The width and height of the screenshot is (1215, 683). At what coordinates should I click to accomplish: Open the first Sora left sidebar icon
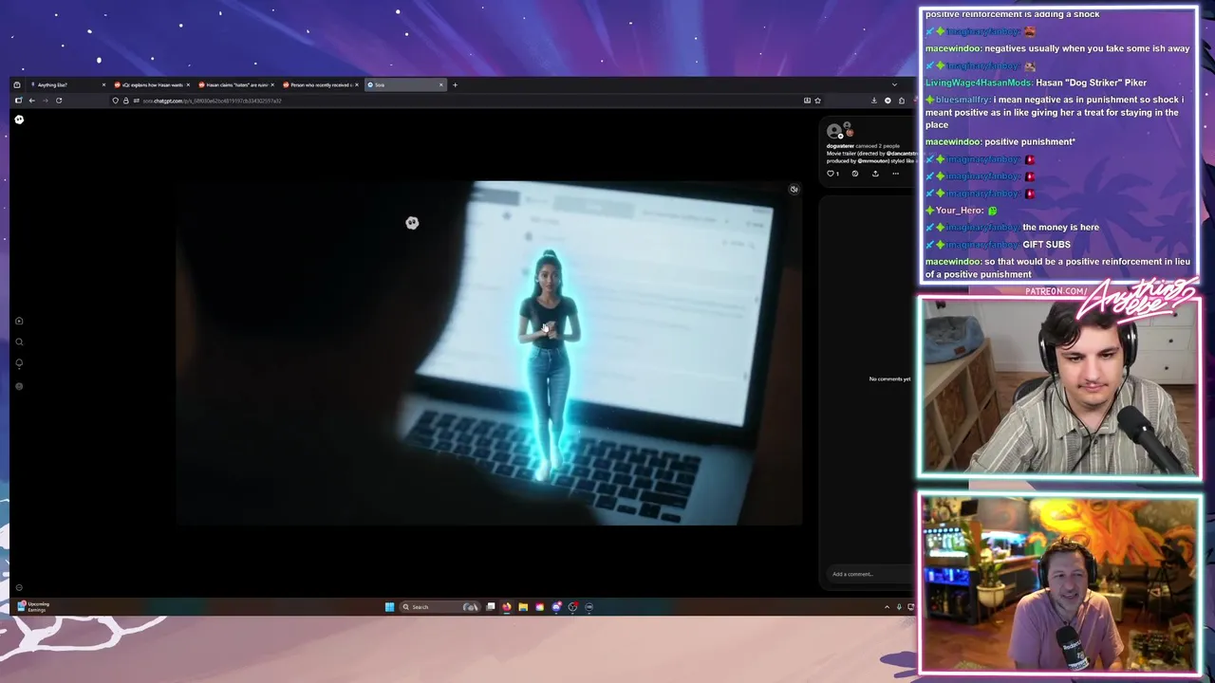(x=19, y=321)
